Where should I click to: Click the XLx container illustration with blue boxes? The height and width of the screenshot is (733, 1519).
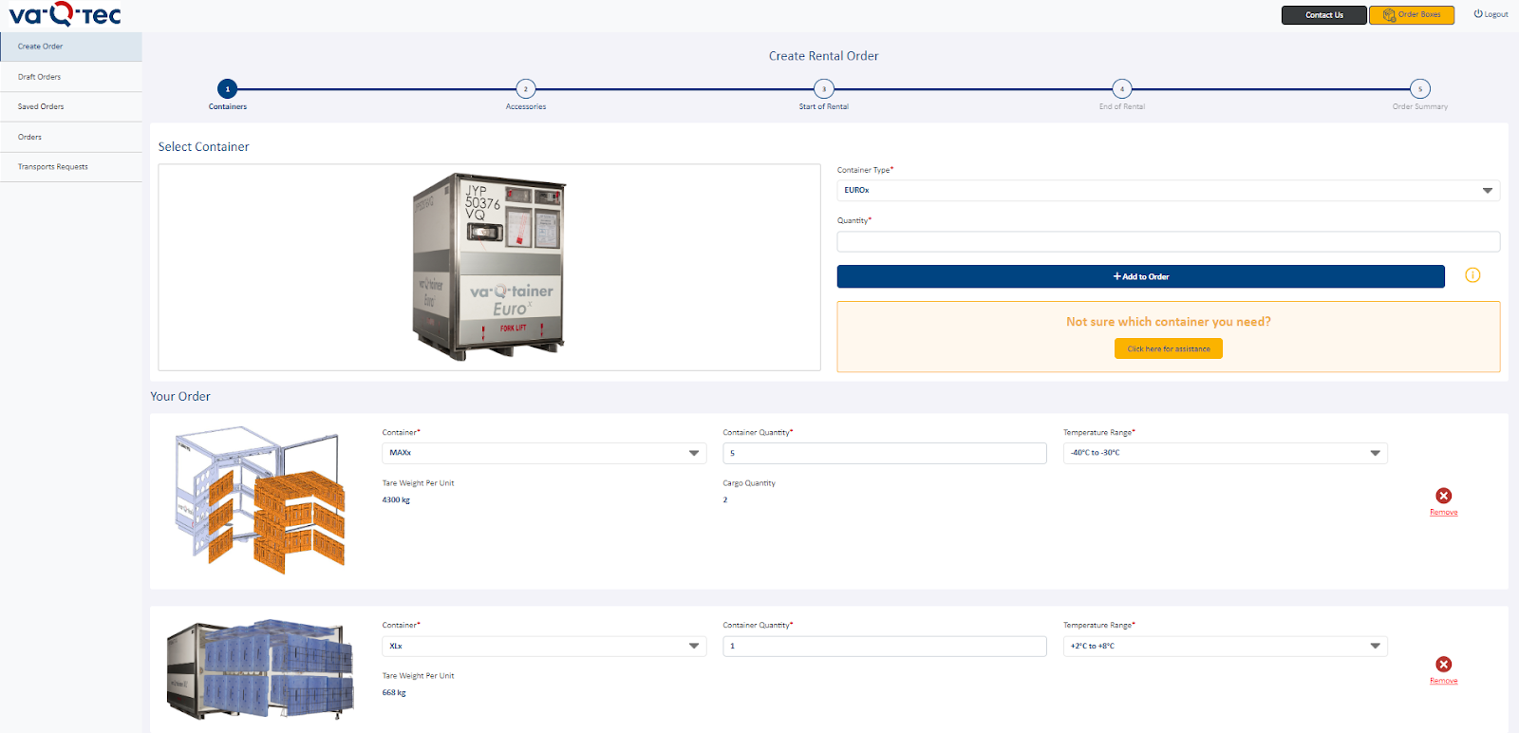coord(260,669)
